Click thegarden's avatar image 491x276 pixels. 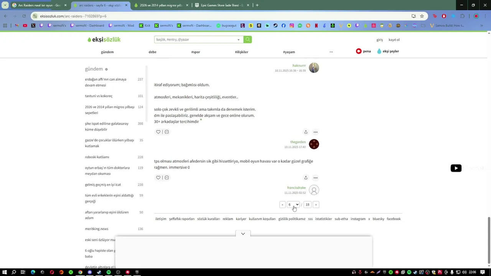point(314,144)
